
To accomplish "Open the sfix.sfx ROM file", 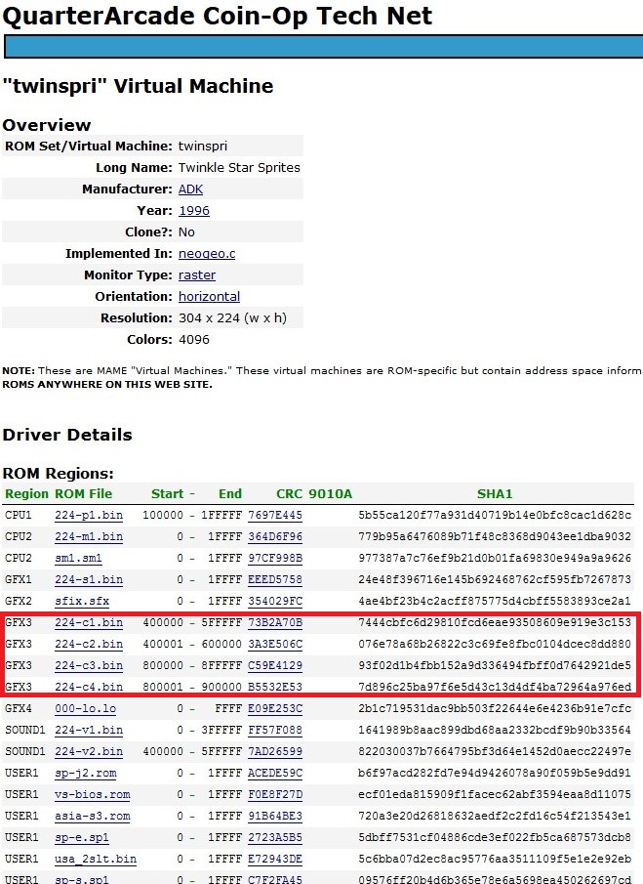I will coord(82,601).
